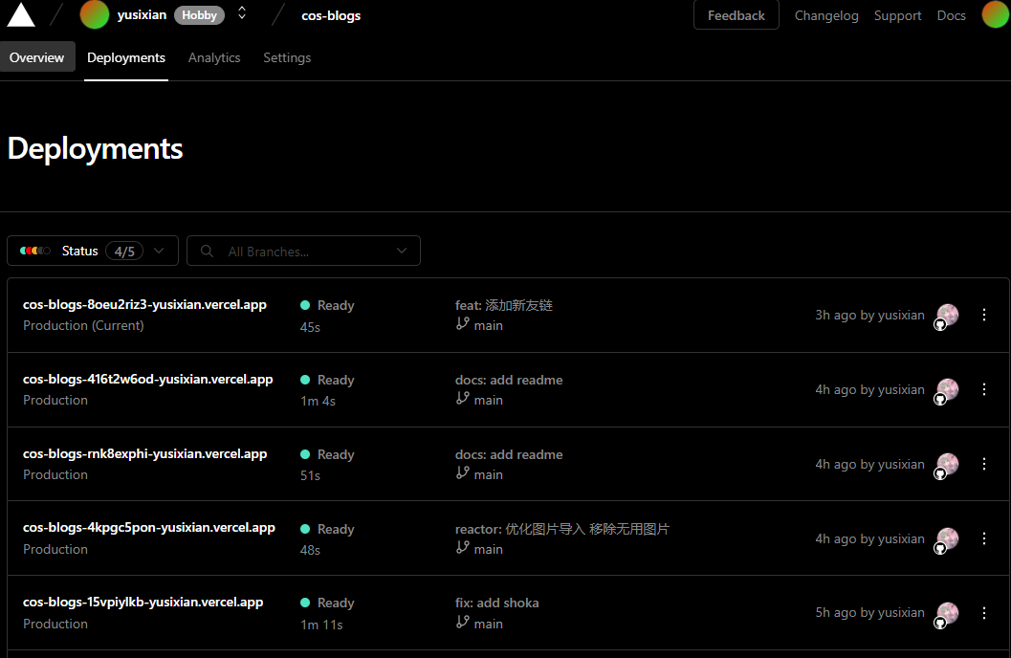This screenshot has height=658, width=1011.
Task: Click the cos-blogs project name in breadcrumb
Action: click(x=331, y=15)
